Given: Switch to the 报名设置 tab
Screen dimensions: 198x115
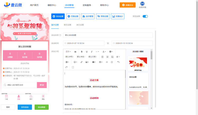Looking at the screenshot, I should (x=68, y=25).
